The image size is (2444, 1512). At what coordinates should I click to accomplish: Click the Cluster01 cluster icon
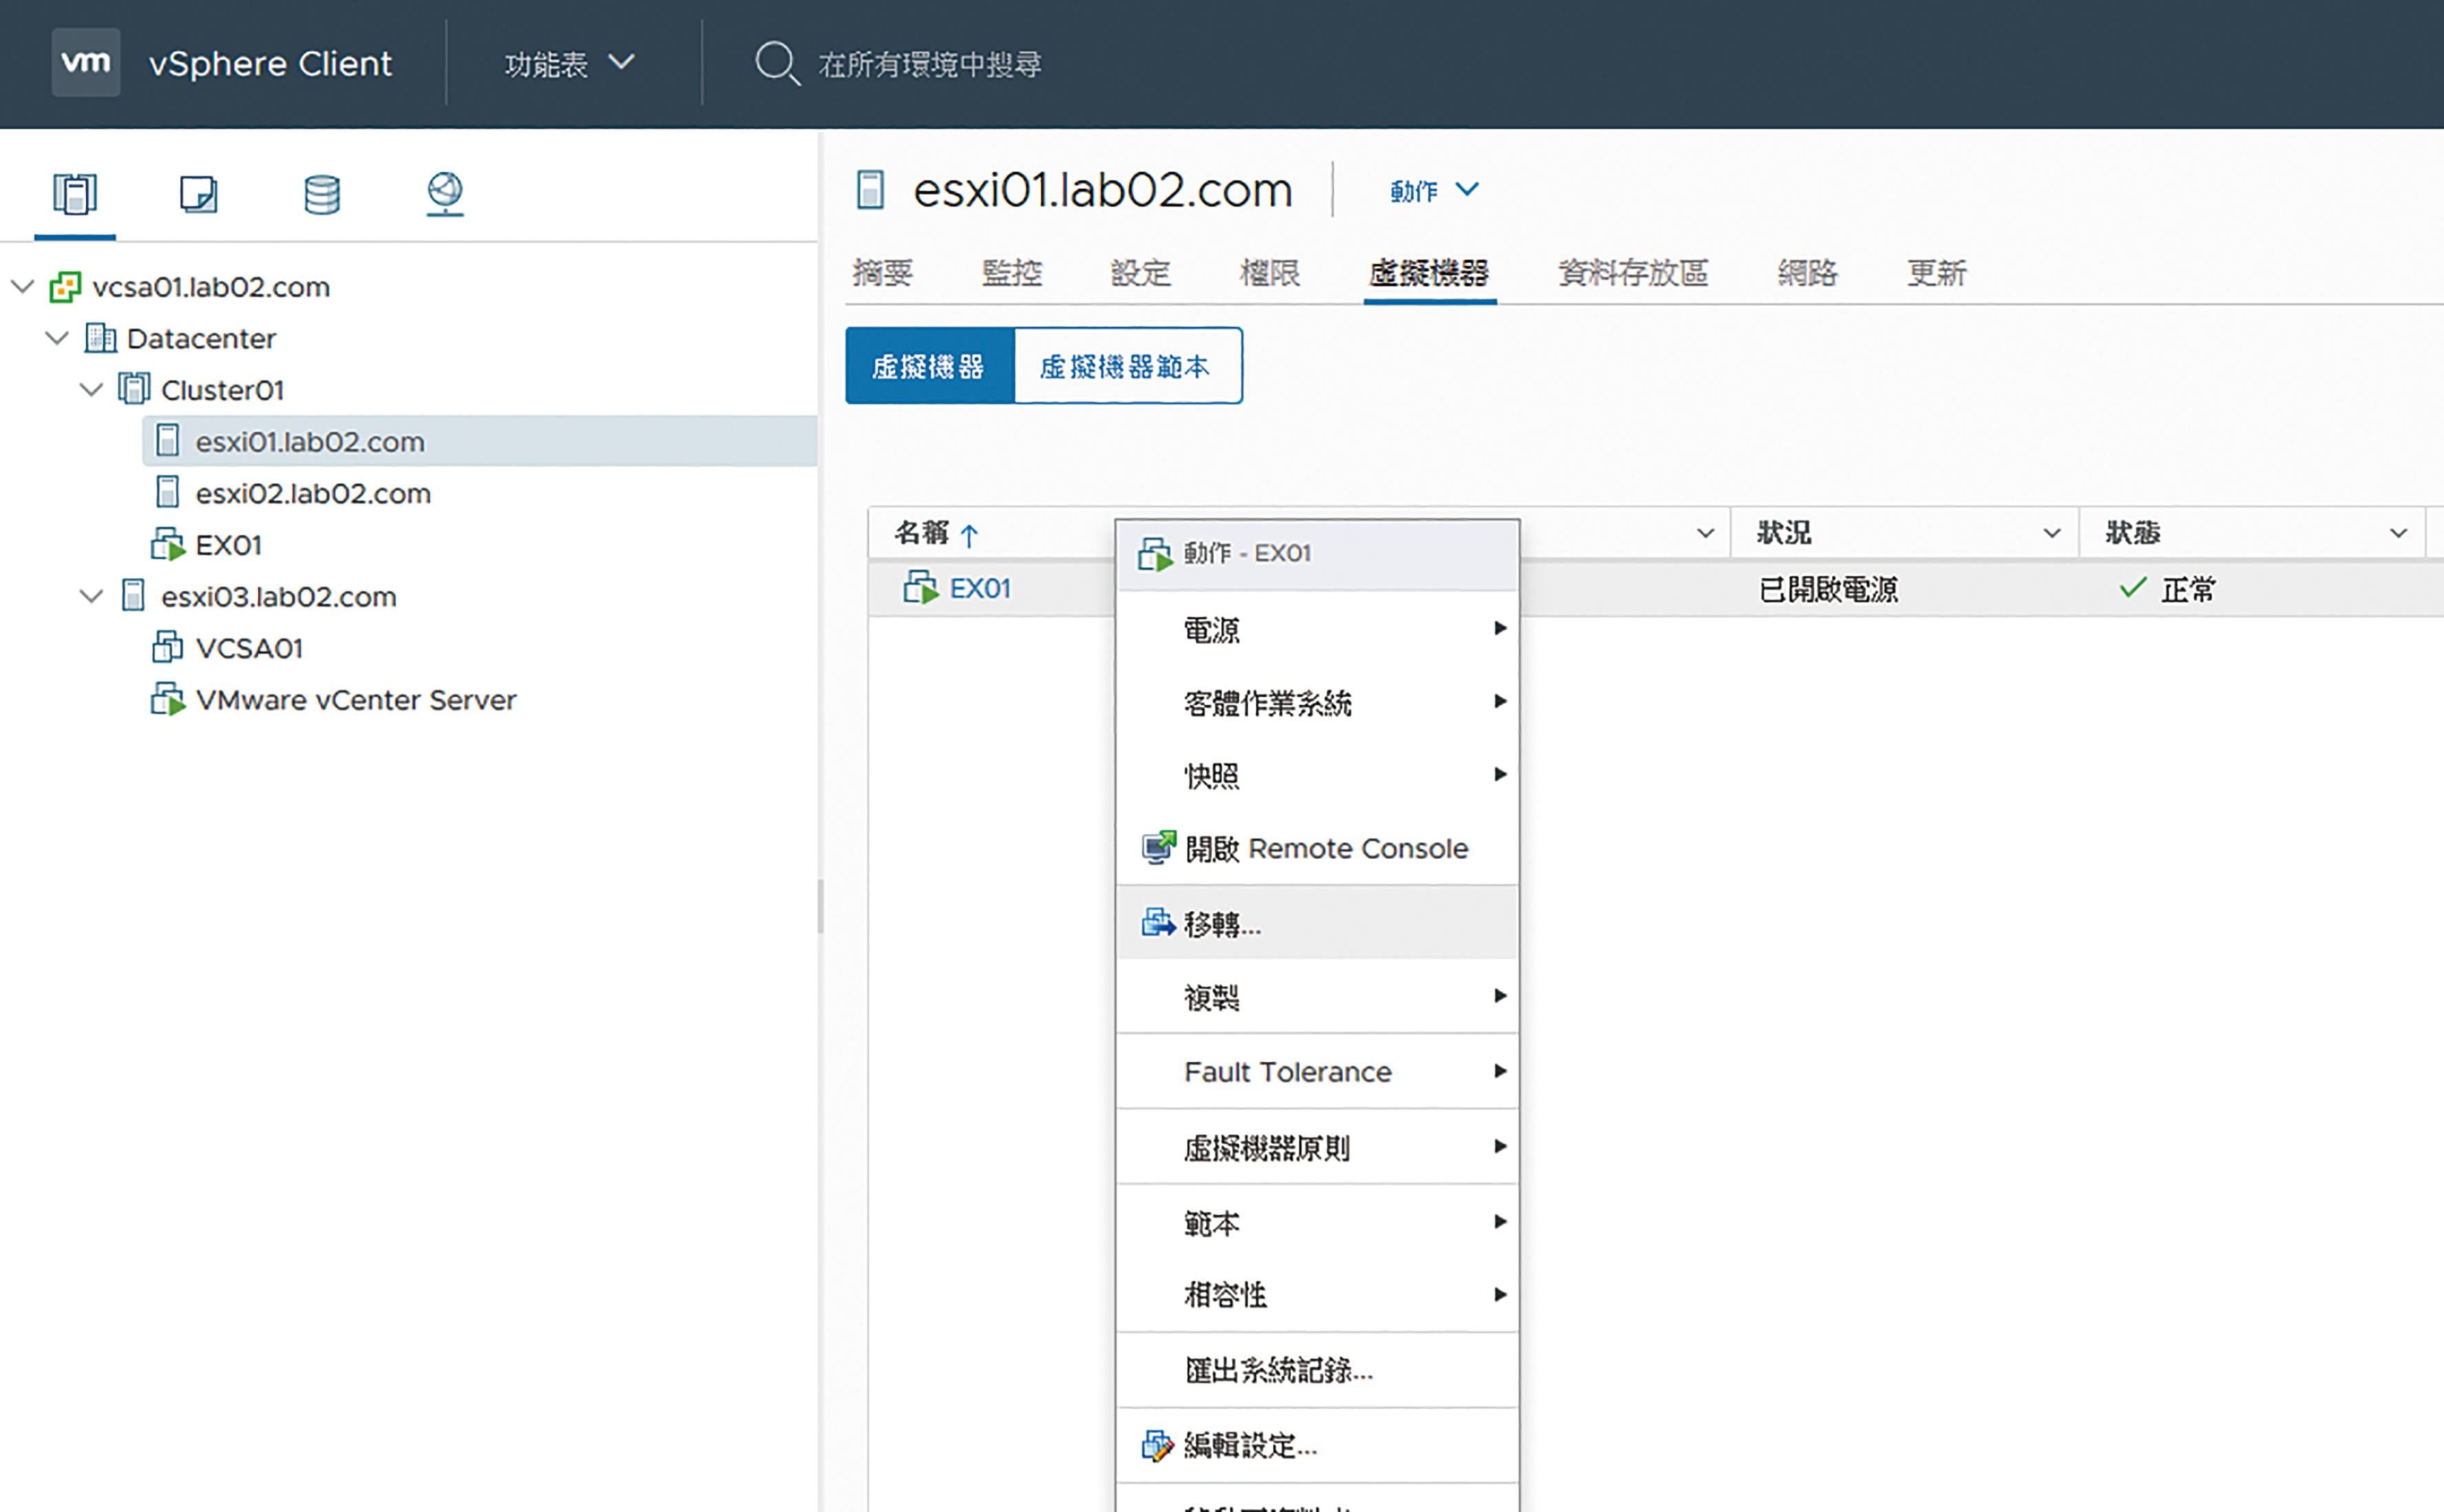coord(134,389)
